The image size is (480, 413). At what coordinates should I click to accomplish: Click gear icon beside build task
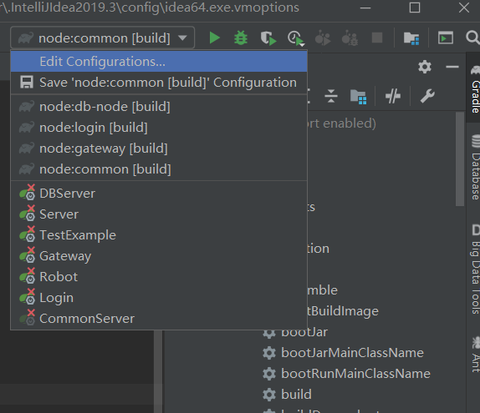click(269, 395)
